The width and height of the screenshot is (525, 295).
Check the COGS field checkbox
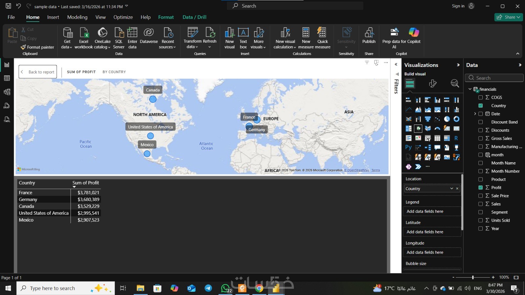pyautogui.click(x=481, y=97)
